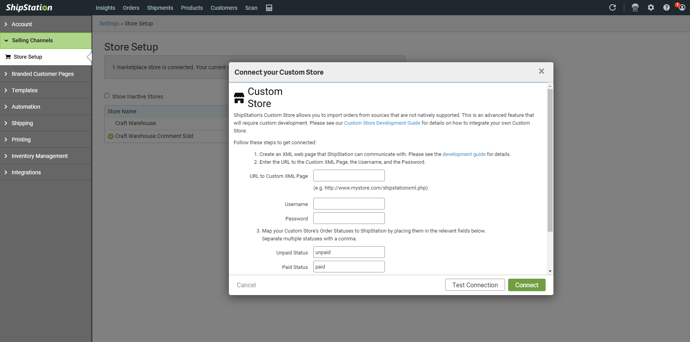
Task: Click the gear icon beside Craft Warehouse Comment Sold
Action: click(x=111, y=136)
